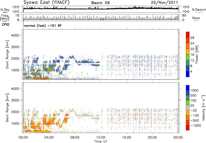Click the '3000' tick in the velocity panel
Viewport: 206px width, 143px height.
coord(15,100)
